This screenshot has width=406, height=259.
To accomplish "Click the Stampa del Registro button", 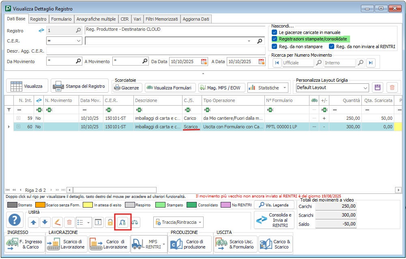I will coord(80,86).
